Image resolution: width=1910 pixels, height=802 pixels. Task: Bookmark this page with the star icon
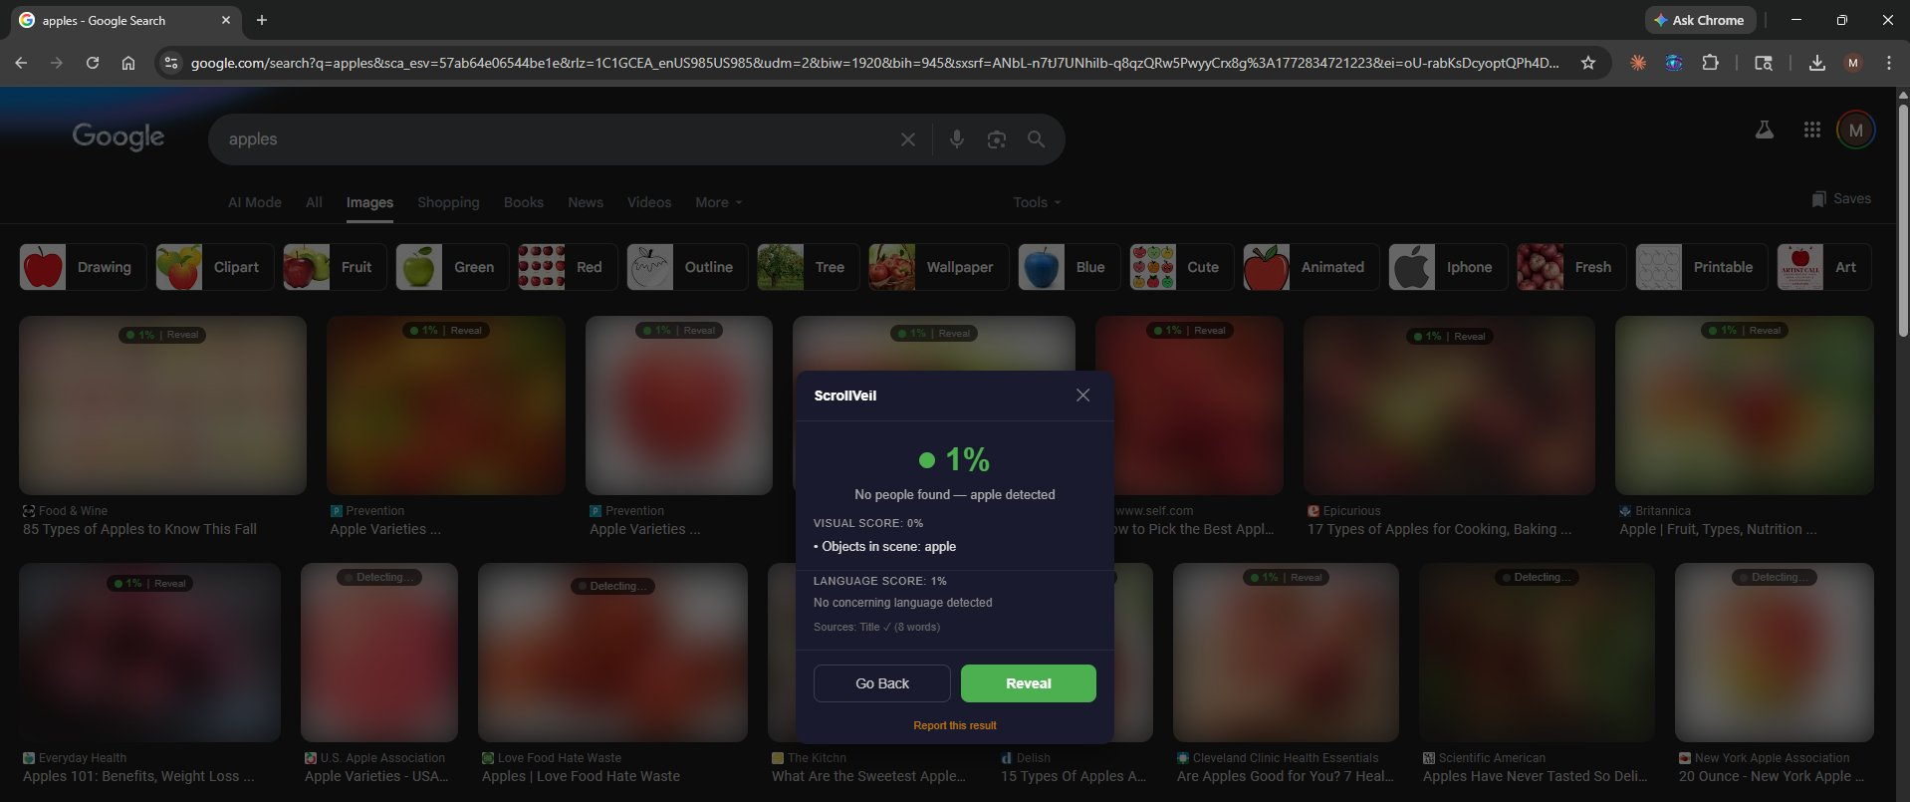click(1588, 63)
